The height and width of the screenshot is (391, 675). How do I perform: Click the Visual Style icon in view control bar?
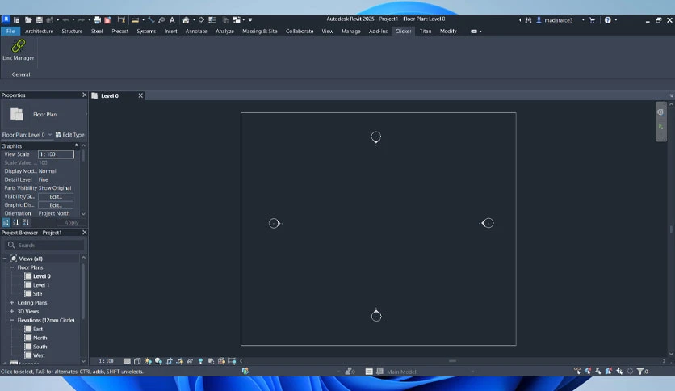click(x=137, y=361)
